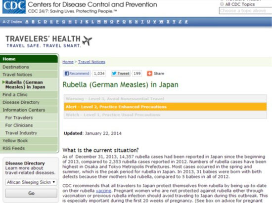272x203 pixels.
Task: Click the Rubella (German Measles) in Japan heading
Action: pyautogui.click(x=120, y=84)
